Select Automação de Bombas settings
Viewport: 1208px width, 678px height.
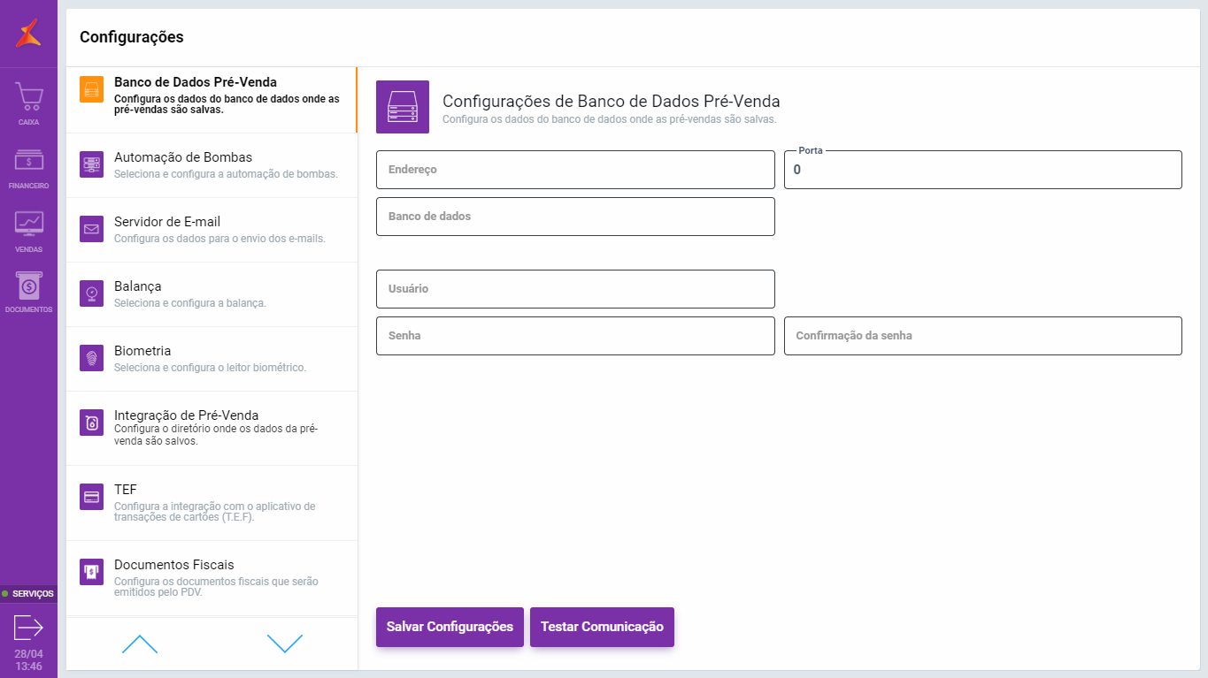click(x=212, y=165)
